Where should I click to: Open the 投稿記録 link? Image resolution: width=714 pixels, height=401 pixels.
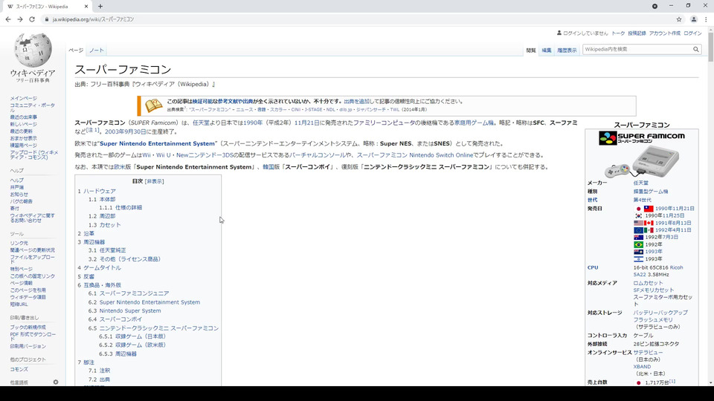click(637, 33)
